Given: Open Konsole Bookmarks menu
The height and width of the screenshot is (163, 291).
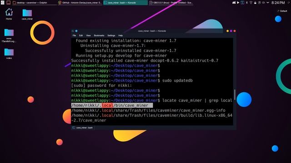Looking at the screenshot, I should [99, 35].
